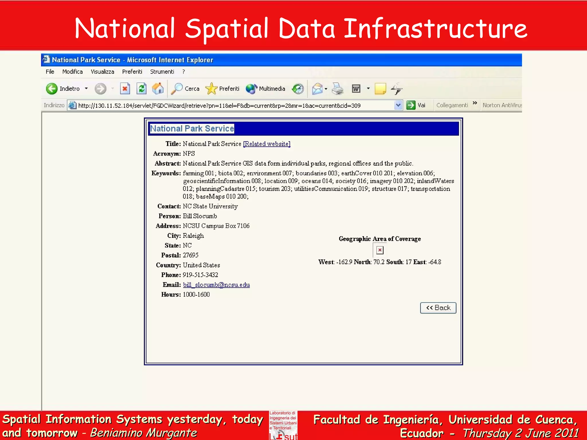The height and width of the screenshot is (440, 587).
Task: Click the IE icon in title bar
Action: pos(46,60)
